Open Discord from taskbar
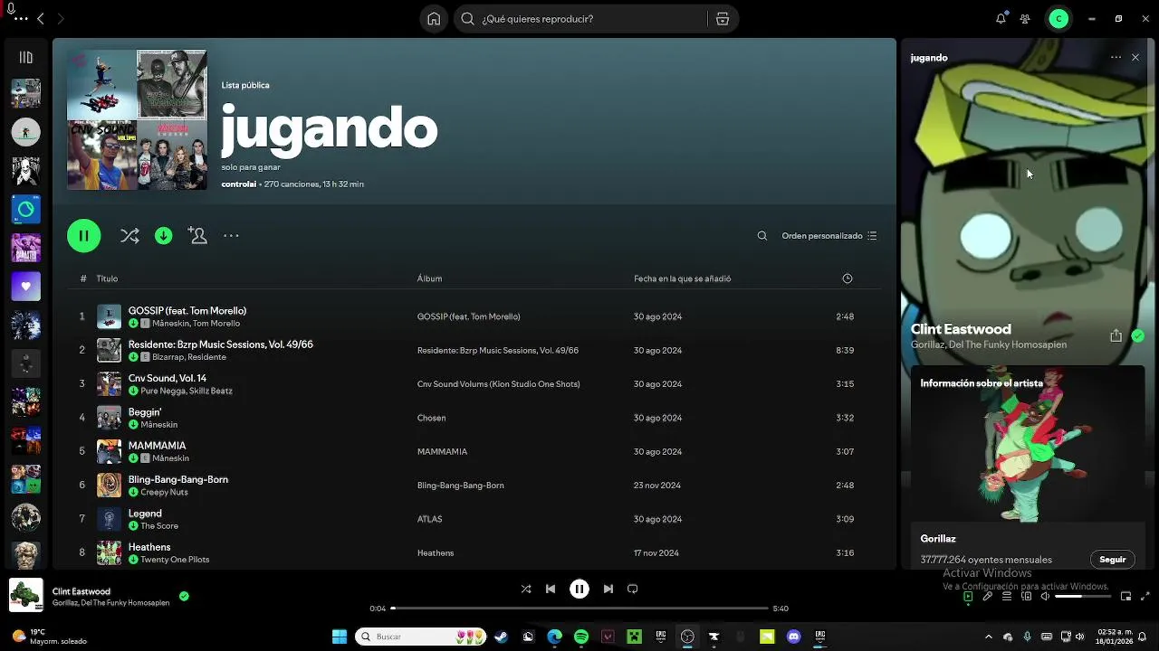Image resolution: width=1159 pixels, height=651 pixels. coord(794,637)
